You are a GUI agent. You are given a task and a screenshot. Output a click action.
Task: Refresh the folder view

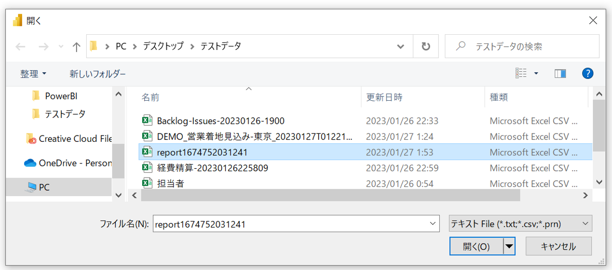click(426, 46)
